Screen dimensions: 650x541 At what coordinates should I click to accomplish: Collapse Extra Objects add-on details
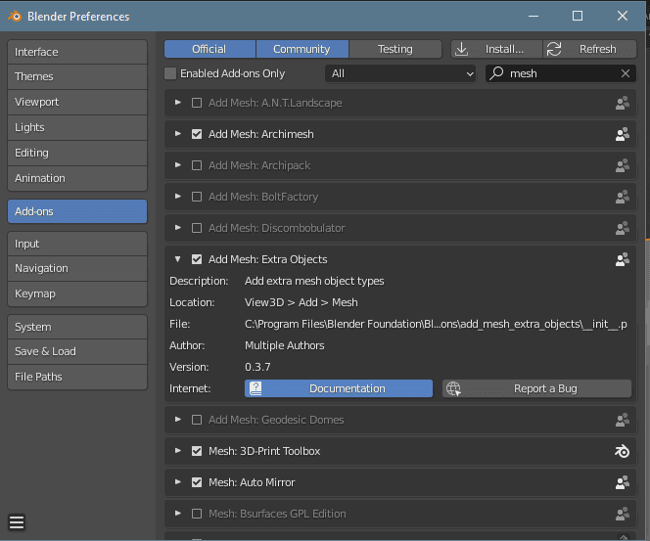pyautogui.click(x=178, y=259)
